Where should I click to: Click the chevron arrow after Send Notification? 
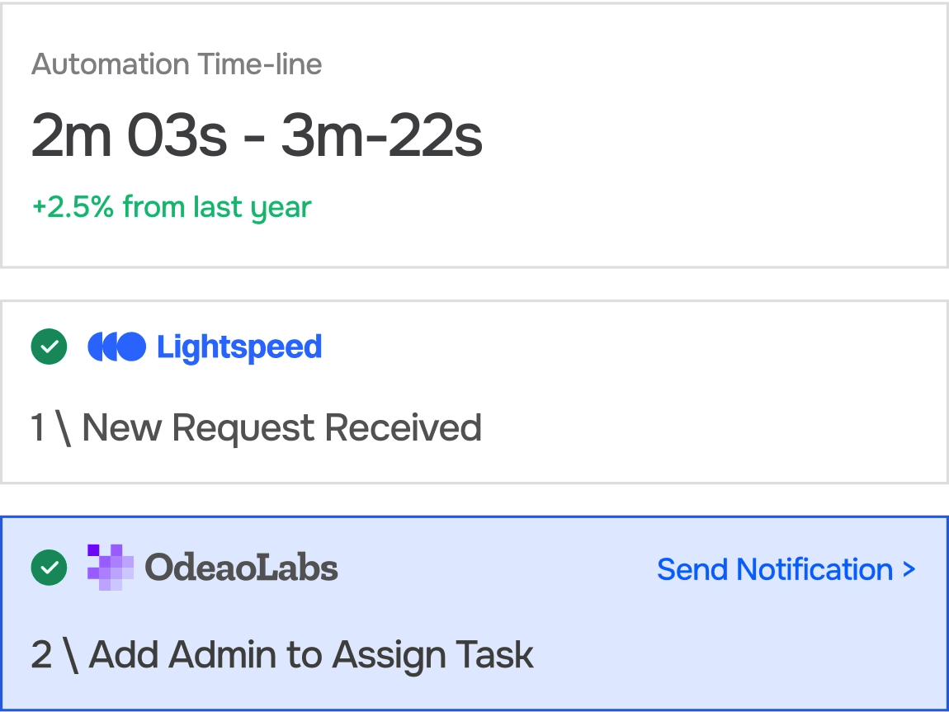(x=909, y=569)
